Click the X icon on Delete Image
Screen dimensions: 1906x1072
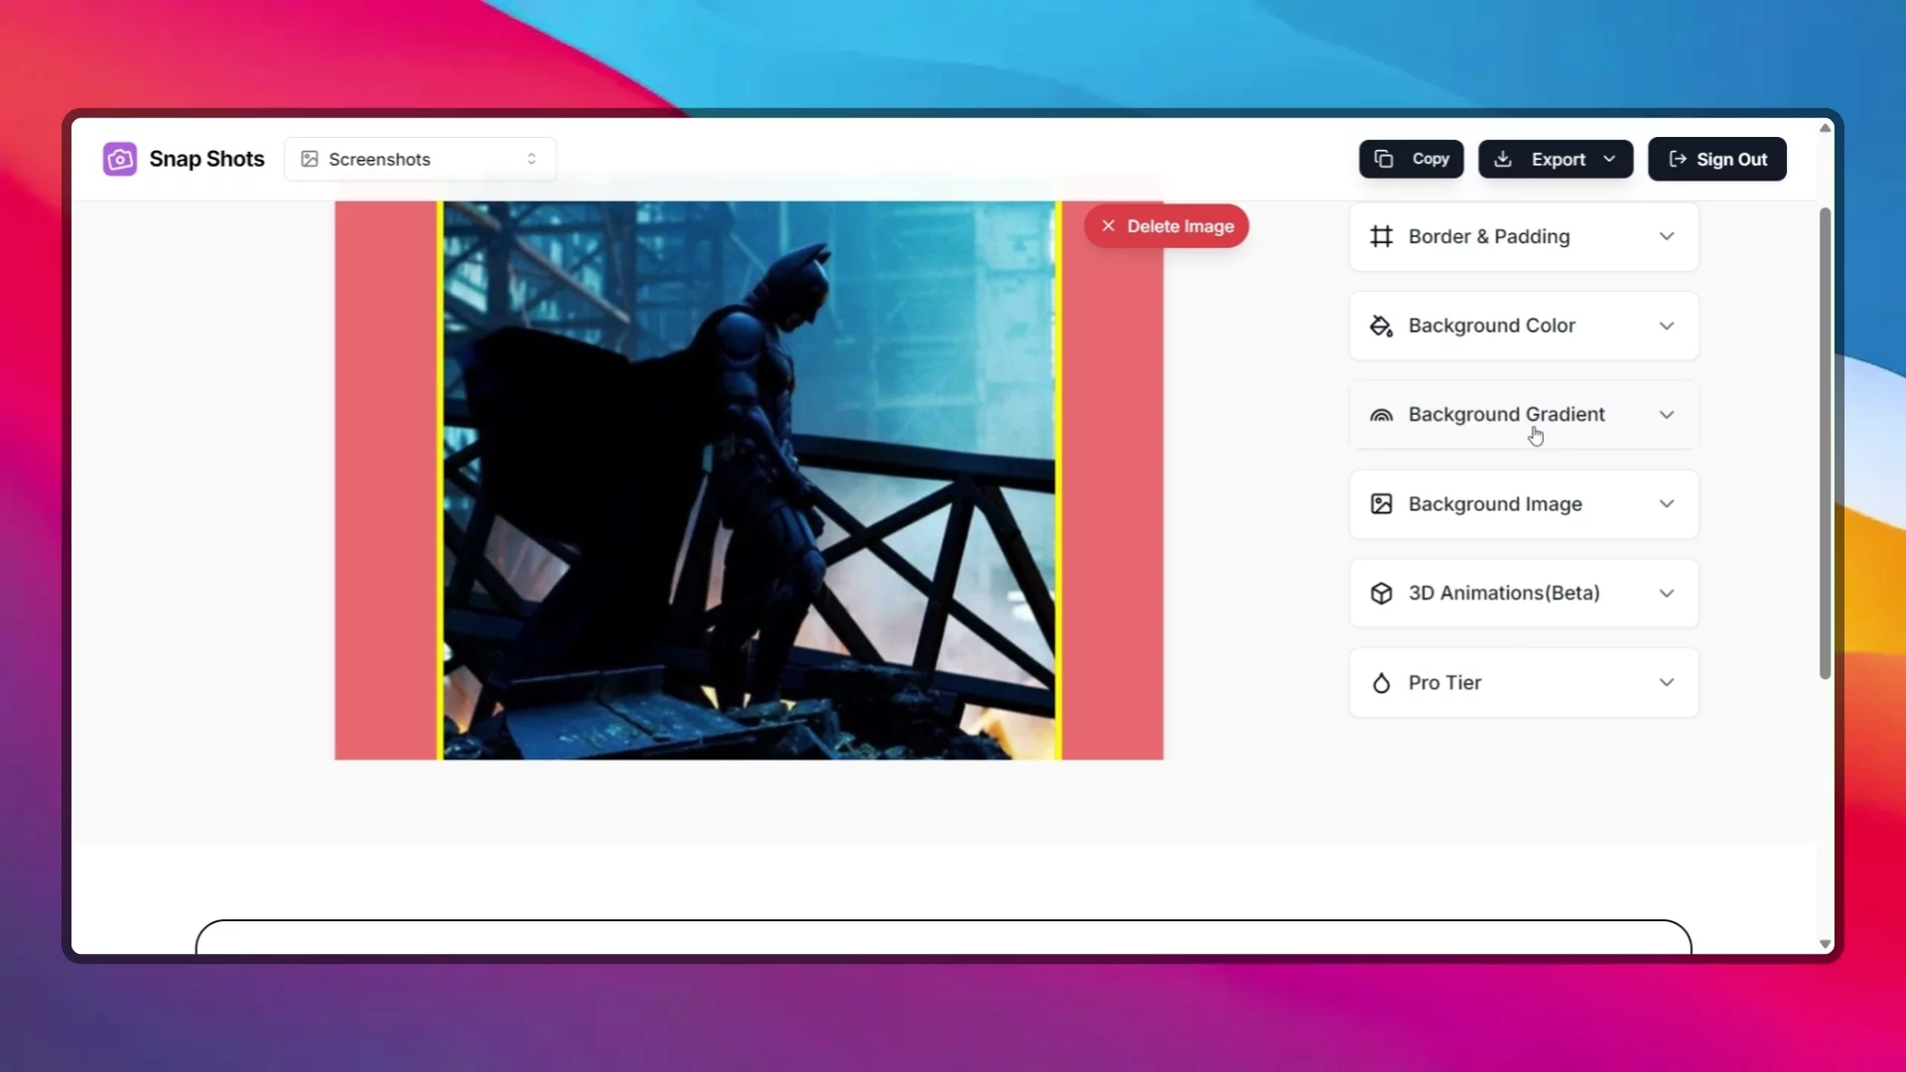pos(1108,226)
